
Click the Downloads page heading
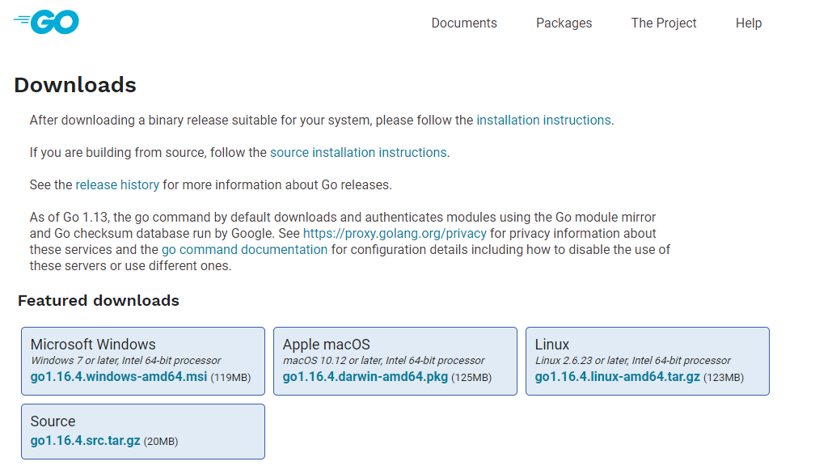tap(75, 85)
